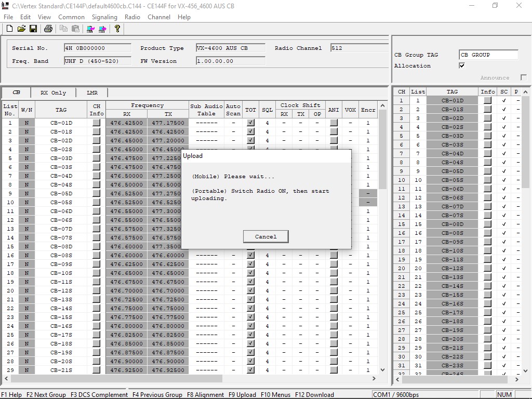Click F8 Alignment in the status bar

point(205,395)
